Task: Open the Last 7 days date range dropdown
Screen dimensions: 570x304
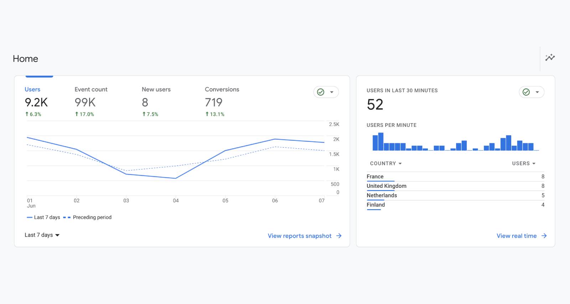Action: (42, 235)
